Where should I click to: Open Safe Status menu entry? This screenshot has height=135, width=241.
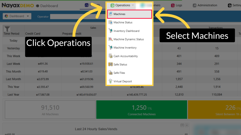[130, 64]
